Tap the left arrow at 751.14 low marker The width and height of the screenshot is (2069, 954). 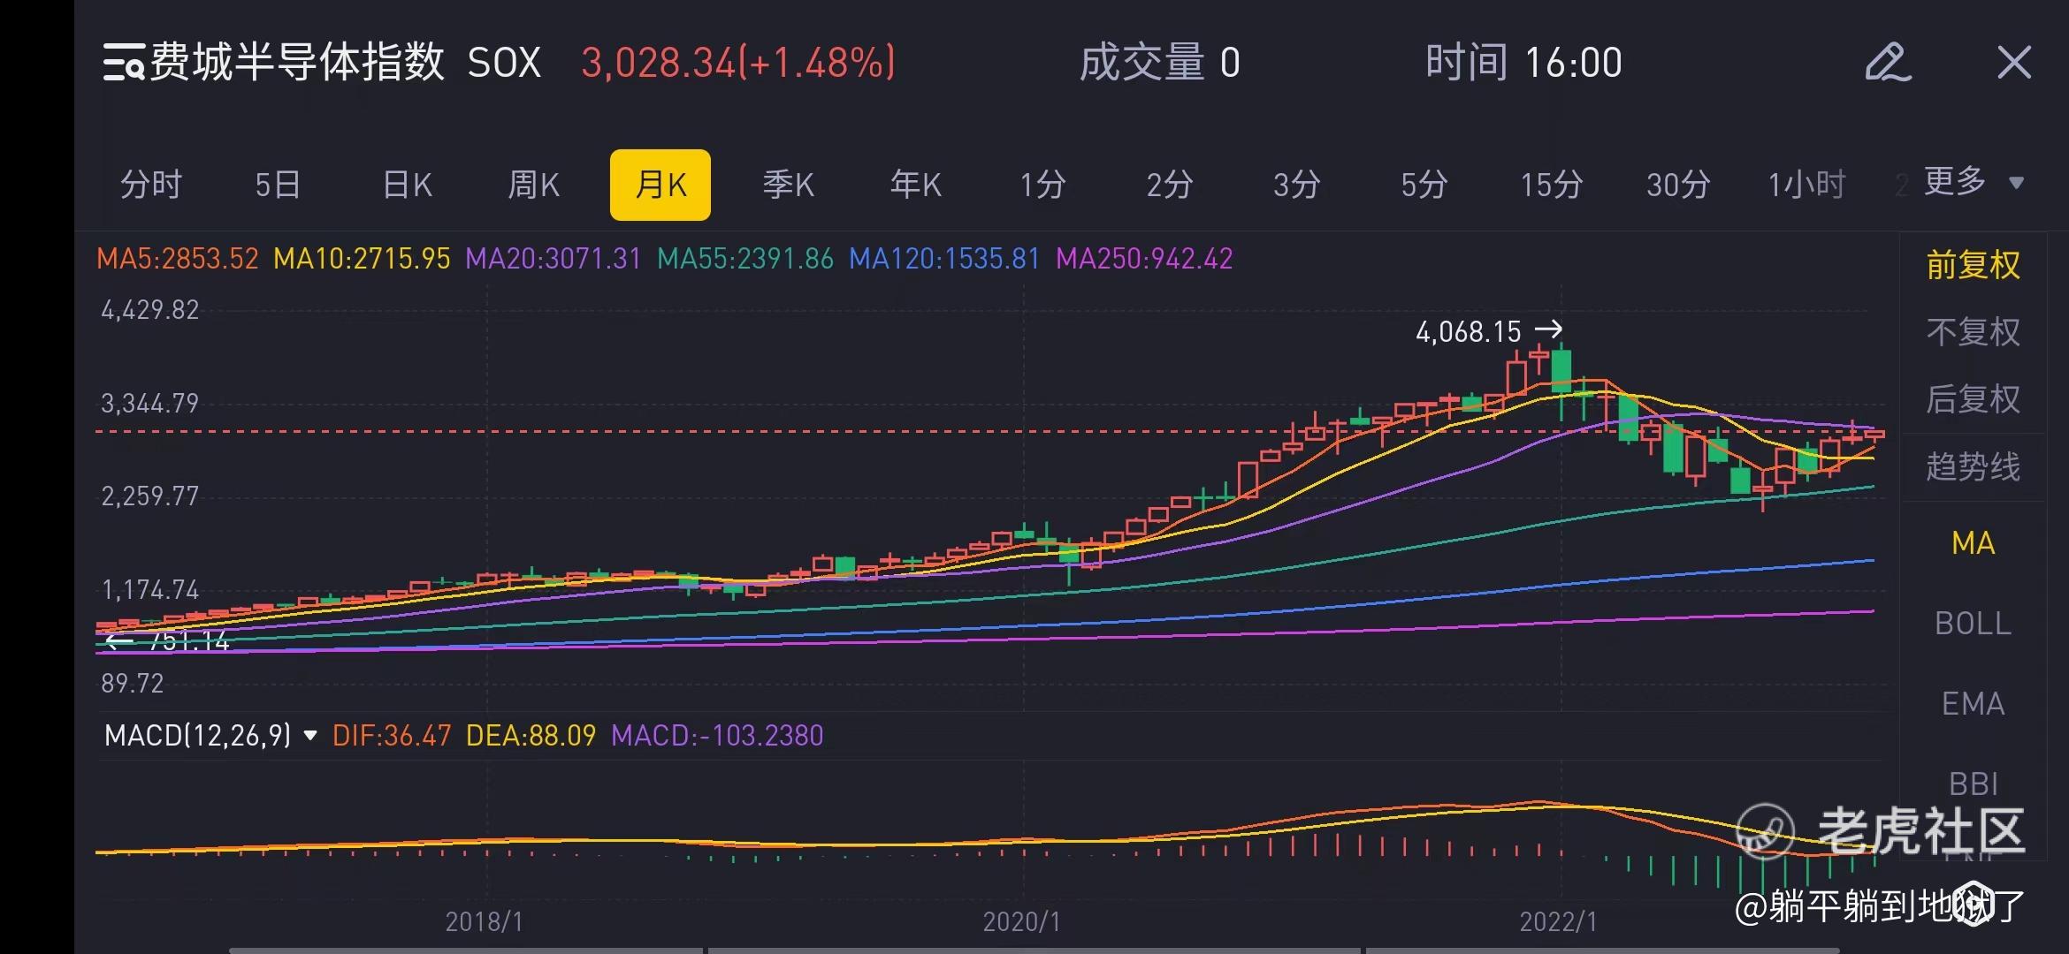pyautogui.click(x=118, y=642)
